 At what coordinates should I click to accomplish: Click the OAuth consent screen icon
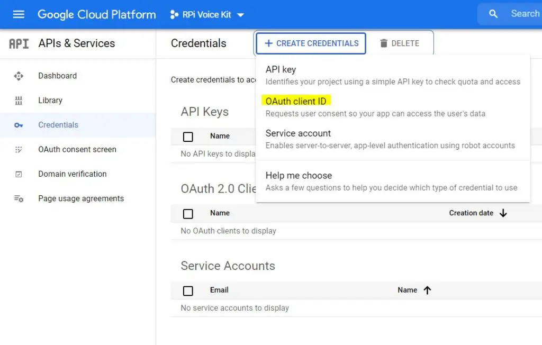[x=19, y=150]
